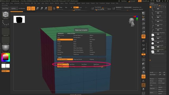Toggle the Transp transparency button
The image size is (169, 95).
pos(143,81)
